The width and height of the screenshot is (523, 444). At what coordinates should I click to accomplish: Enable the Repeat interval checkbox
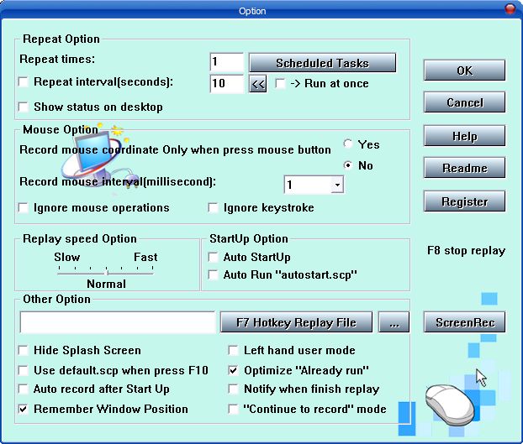tap(24, 82)
